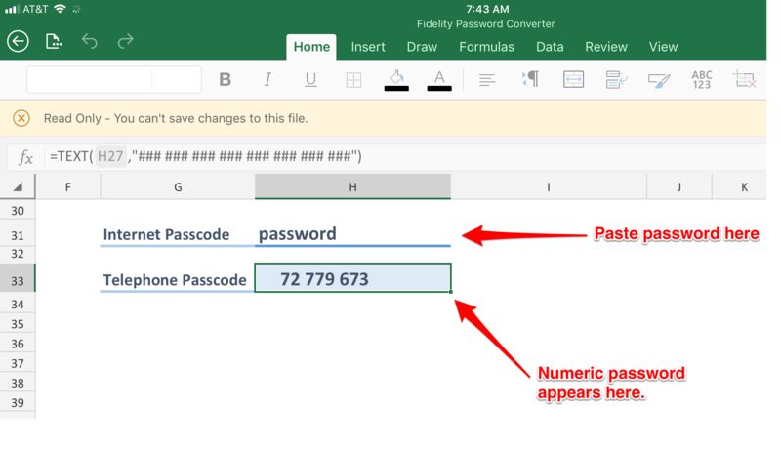Toggle underline formatting

(x=310, y=80)
